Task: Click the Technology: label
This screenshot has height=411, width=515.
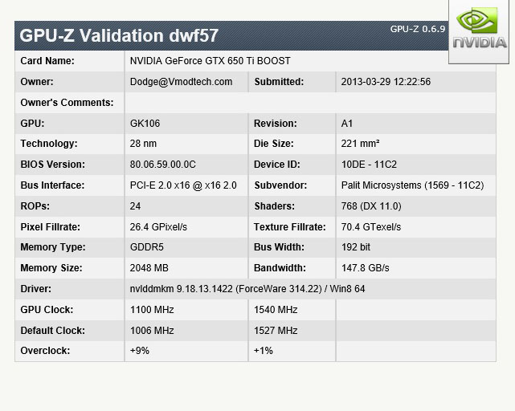Action: [x=49, y=144]
